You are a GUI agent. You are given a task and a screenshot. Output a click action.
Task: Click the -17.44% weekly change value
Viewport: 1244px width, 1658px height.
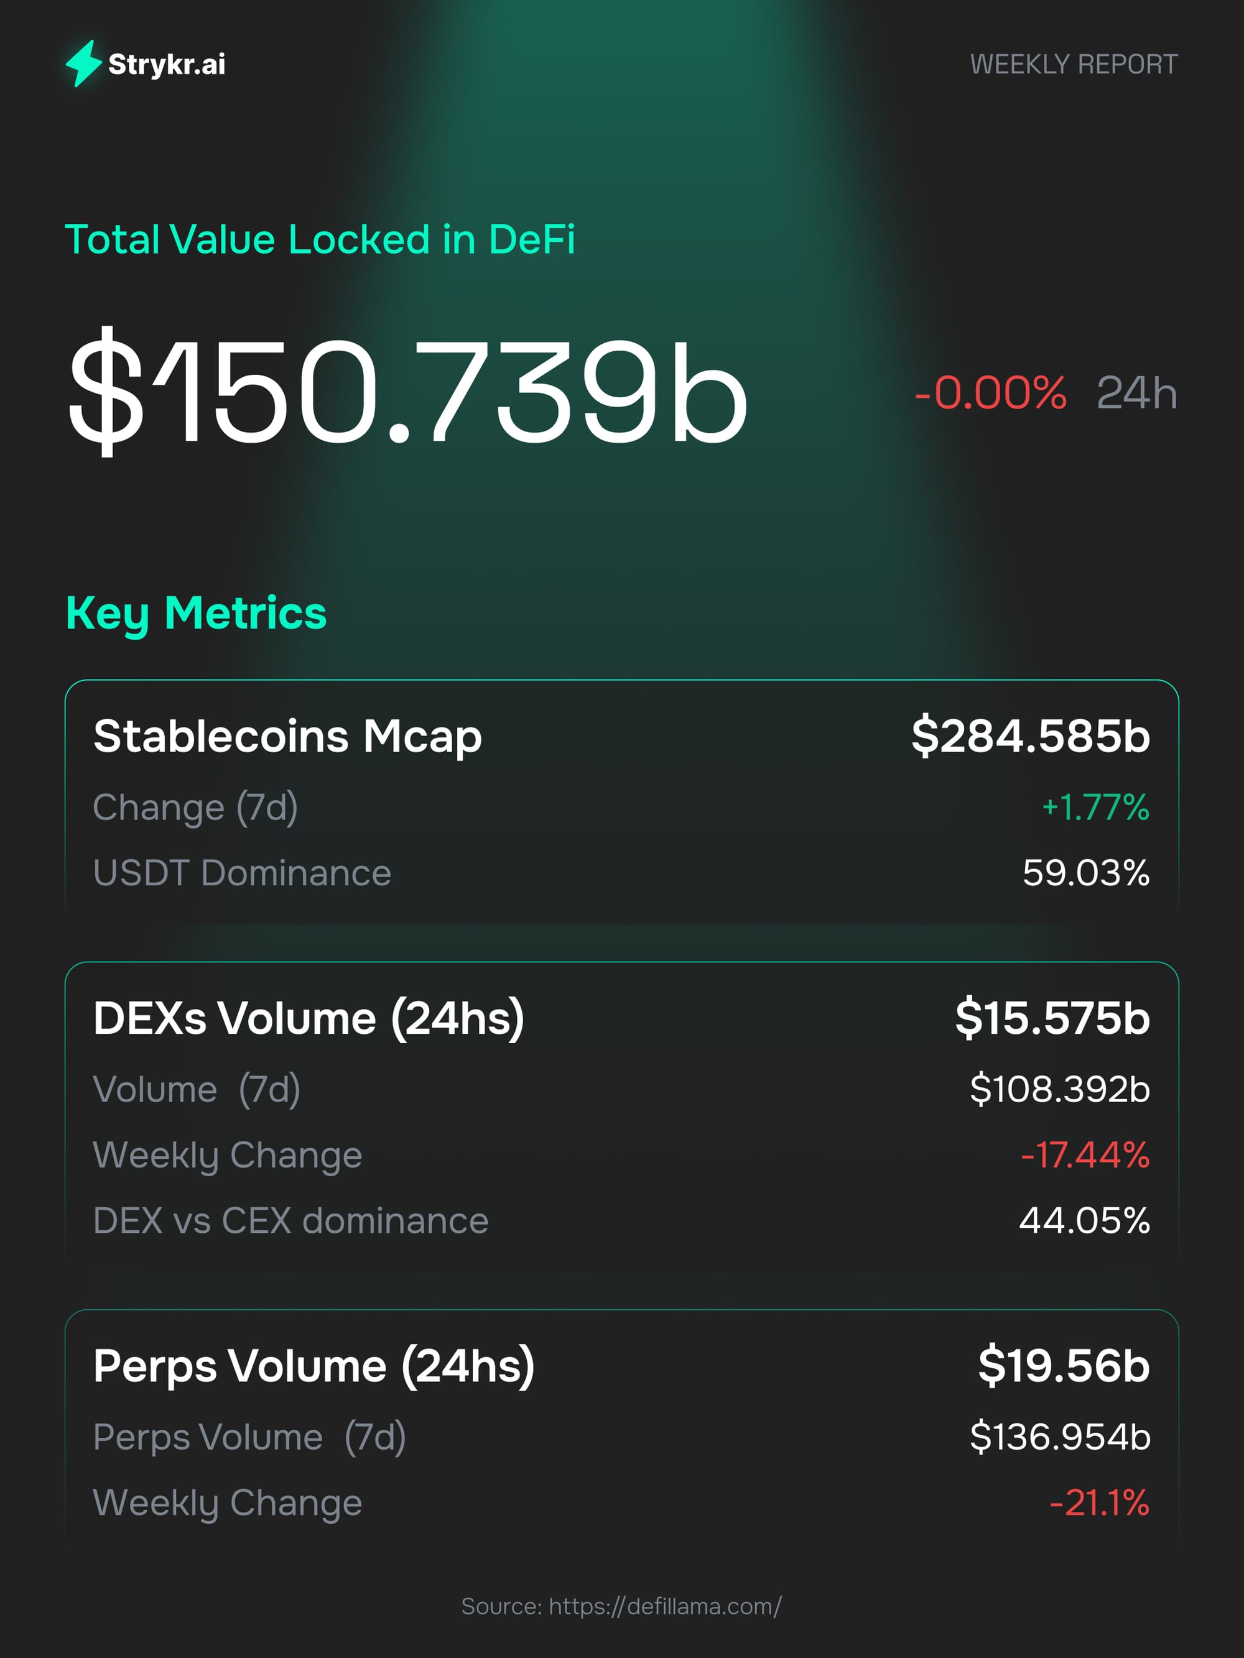(1084, 1155)
